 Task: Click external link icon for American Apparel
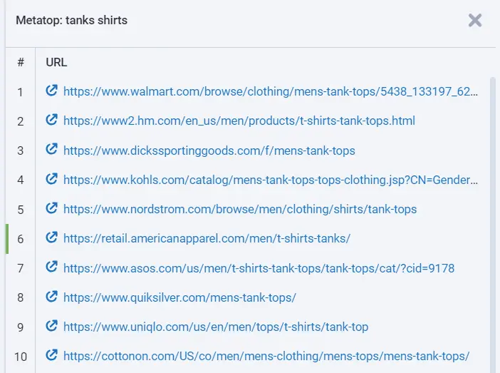coord(51,238)
